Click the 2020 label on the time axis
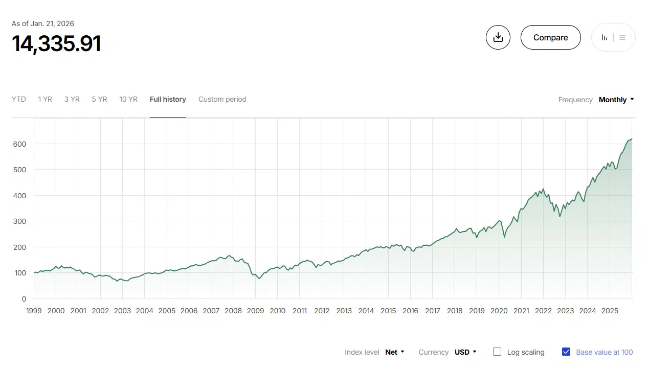 tap(499, 311)
